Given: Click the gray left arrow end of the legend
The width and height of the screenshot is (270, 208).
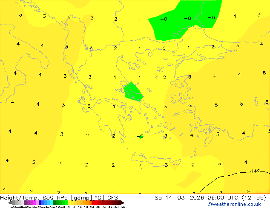Looking at the screenshot, I should (x=10, y=202).
